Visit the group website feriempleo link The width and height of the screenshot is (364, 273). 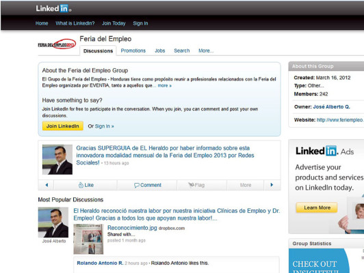(x=340, y=119)
